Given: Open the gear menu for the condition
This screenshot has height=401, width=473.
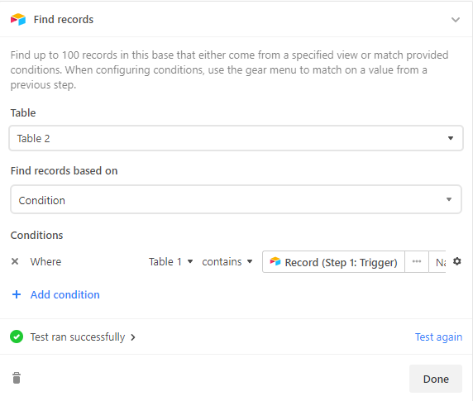Looking at the screenshot, I should pos(457,261).
